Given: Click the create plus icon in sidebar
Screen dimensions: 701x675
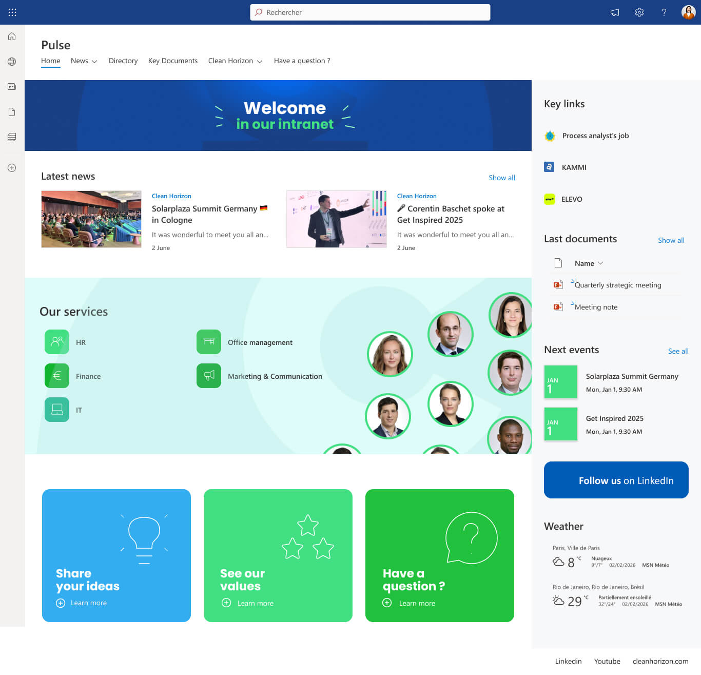Looking at the screenshot, I should pyautogui.click(x=12, y=168).
